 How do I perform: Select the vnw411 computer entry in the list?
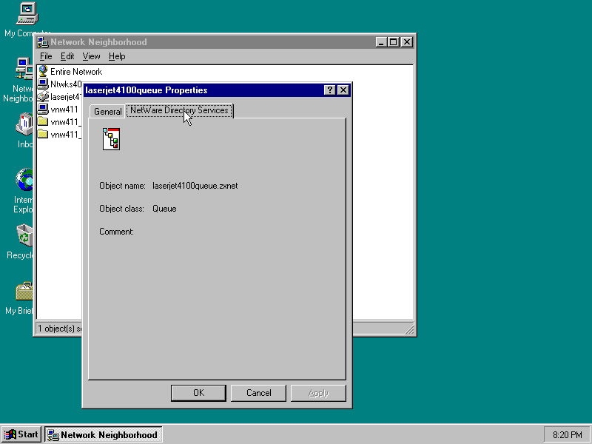tap(58, 110)
